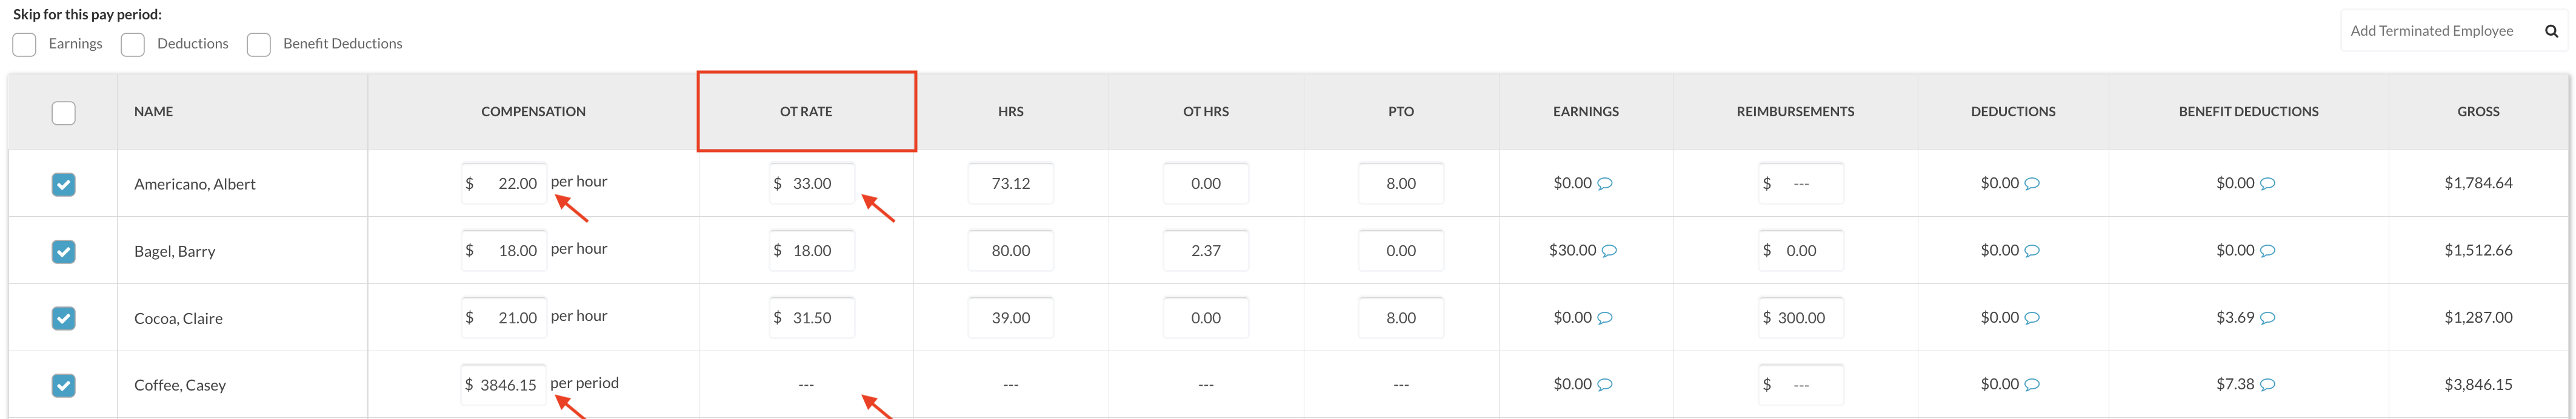Open deductions comment bubble for Barry Bagel
Screen dimensions: 2576x419
[x=2032, y=251]
